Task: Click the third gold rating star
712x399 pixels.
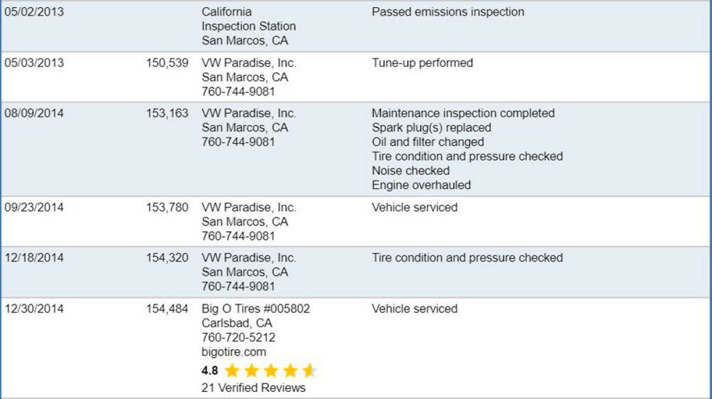Action: (271, 371)
